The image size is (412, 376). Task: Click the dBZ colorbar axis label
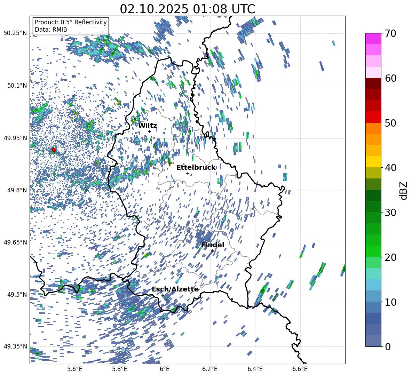(404, 190)
